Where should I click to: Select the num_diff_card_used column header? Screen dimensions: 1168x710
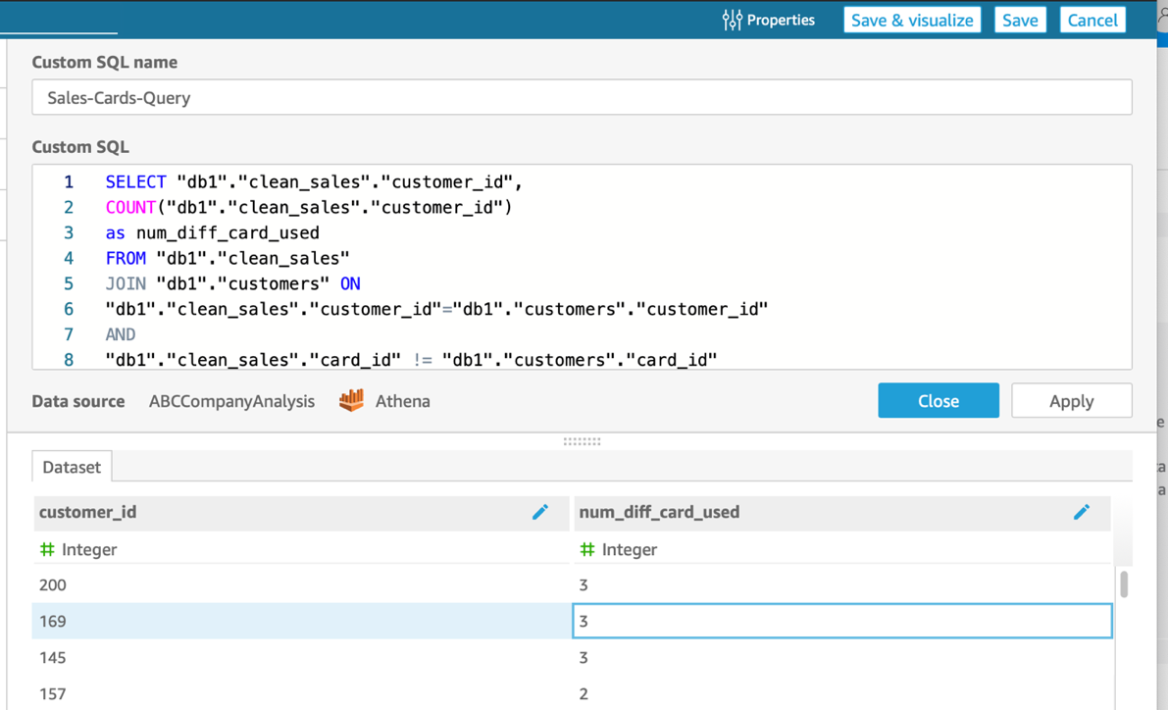pos(814,512)
